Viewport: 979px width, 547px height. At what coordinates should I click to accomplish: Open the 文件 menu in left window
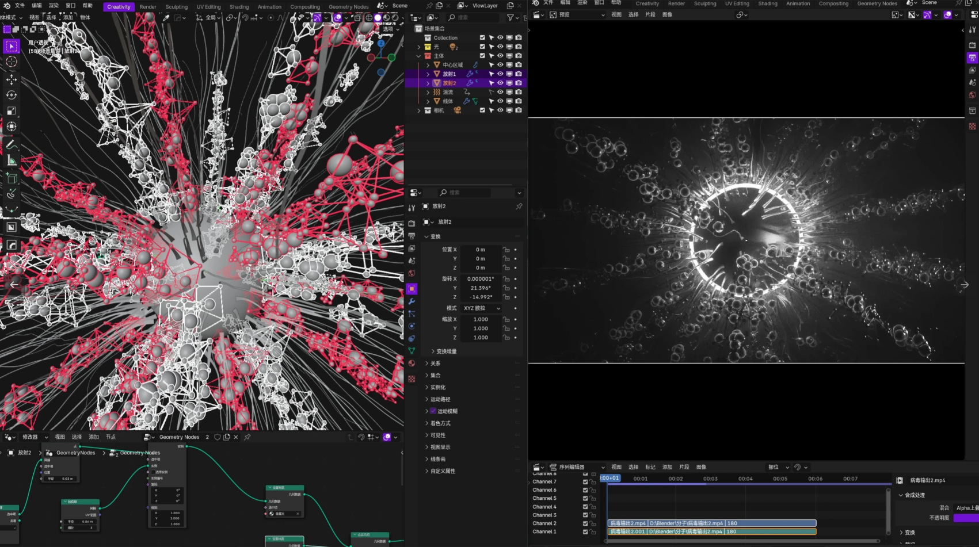20,5
